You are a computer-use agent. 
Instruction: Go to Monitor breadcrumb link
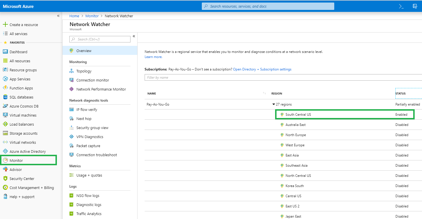coord(92,16)
